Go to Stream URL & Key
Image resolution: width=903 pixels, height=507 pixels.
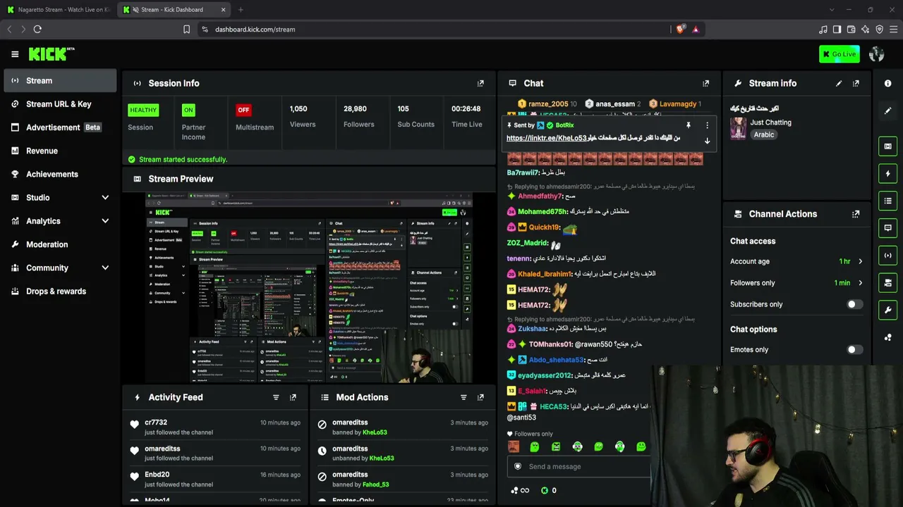[x=60, y=104]
